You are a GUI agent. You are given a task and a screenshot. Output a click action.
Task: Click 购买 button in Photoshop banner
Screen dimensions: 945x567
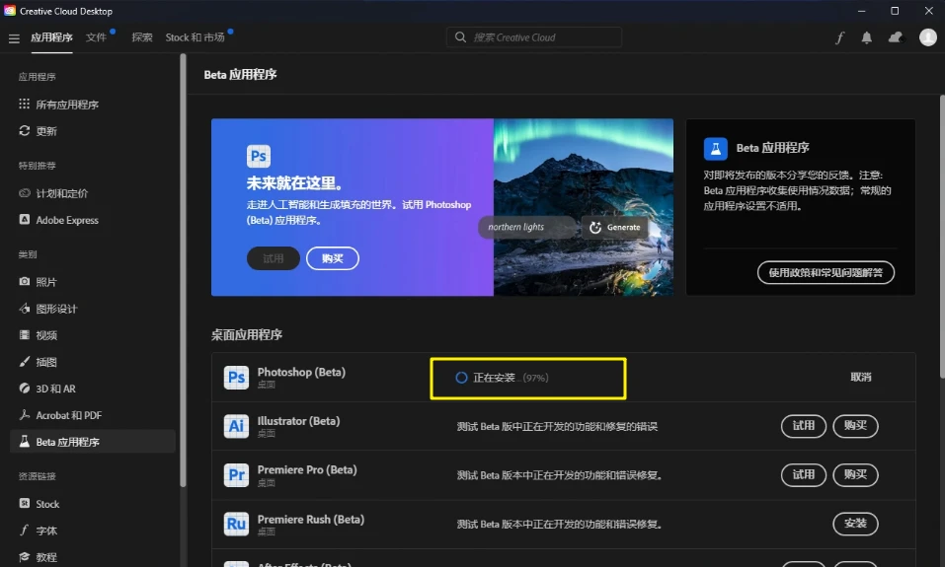pyautogui.click(x=333, y=258)
